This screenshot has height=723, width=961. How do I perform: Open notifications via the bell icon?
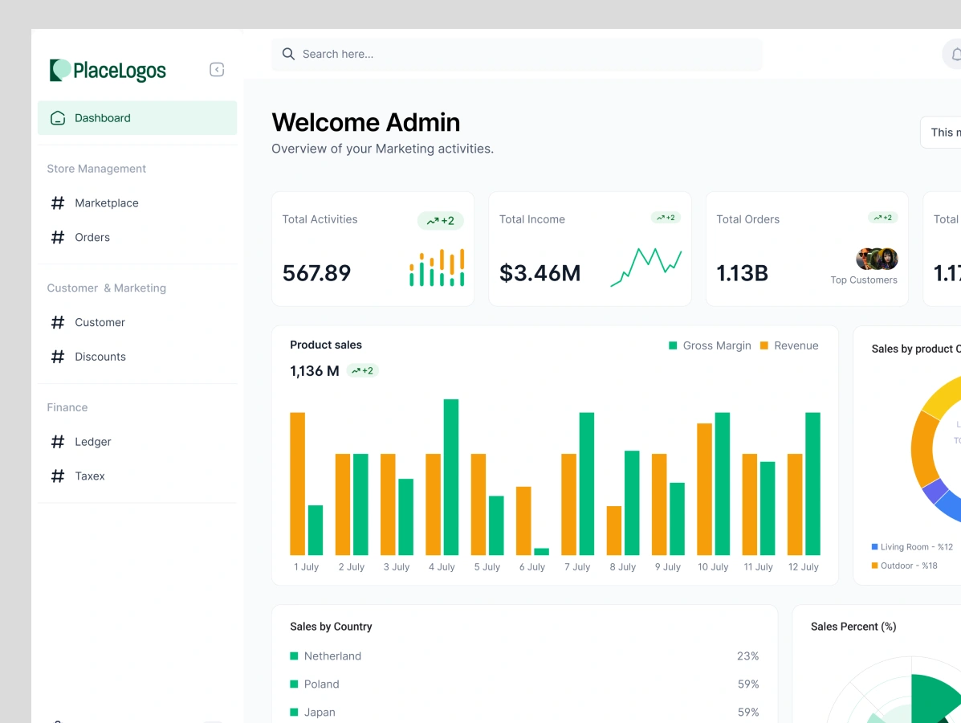[955, 55]
